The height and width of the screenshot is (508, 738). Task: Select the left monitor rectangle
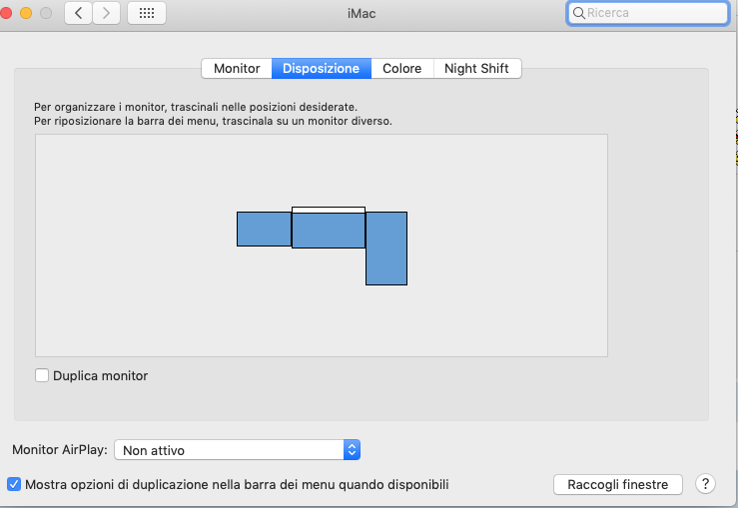(264, 229)
